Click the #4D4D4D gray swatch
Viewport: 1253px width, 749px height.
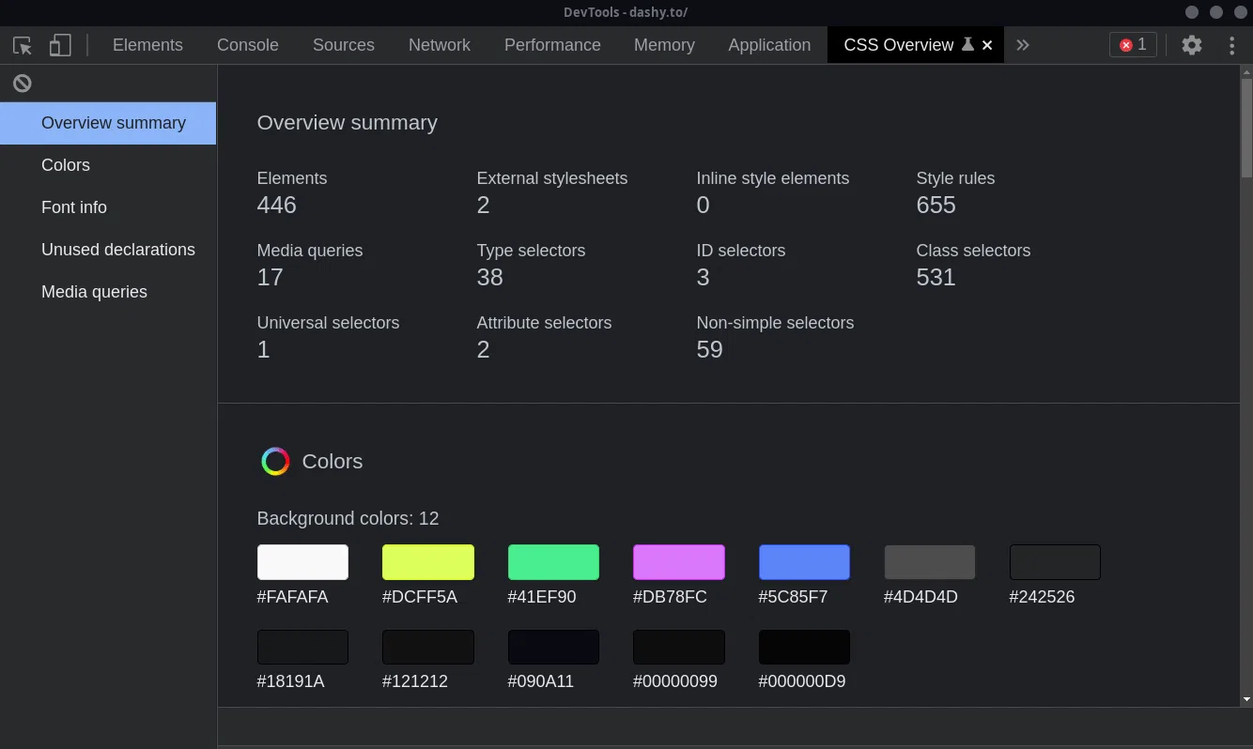930,562
